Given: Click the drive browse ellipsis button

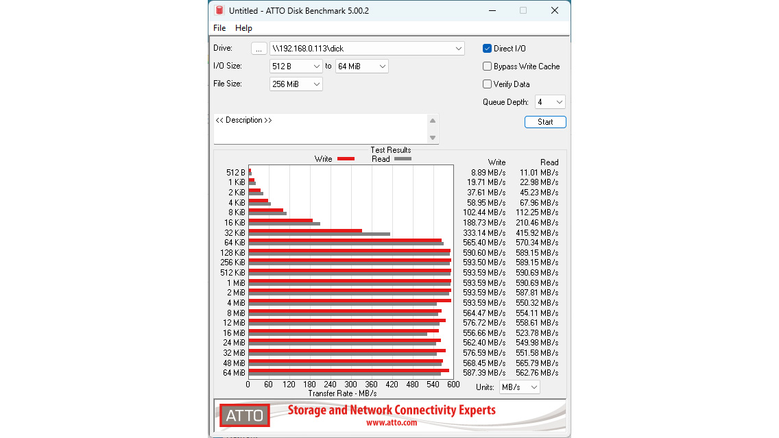Looking at the screenshot, I should pos(259,49).
